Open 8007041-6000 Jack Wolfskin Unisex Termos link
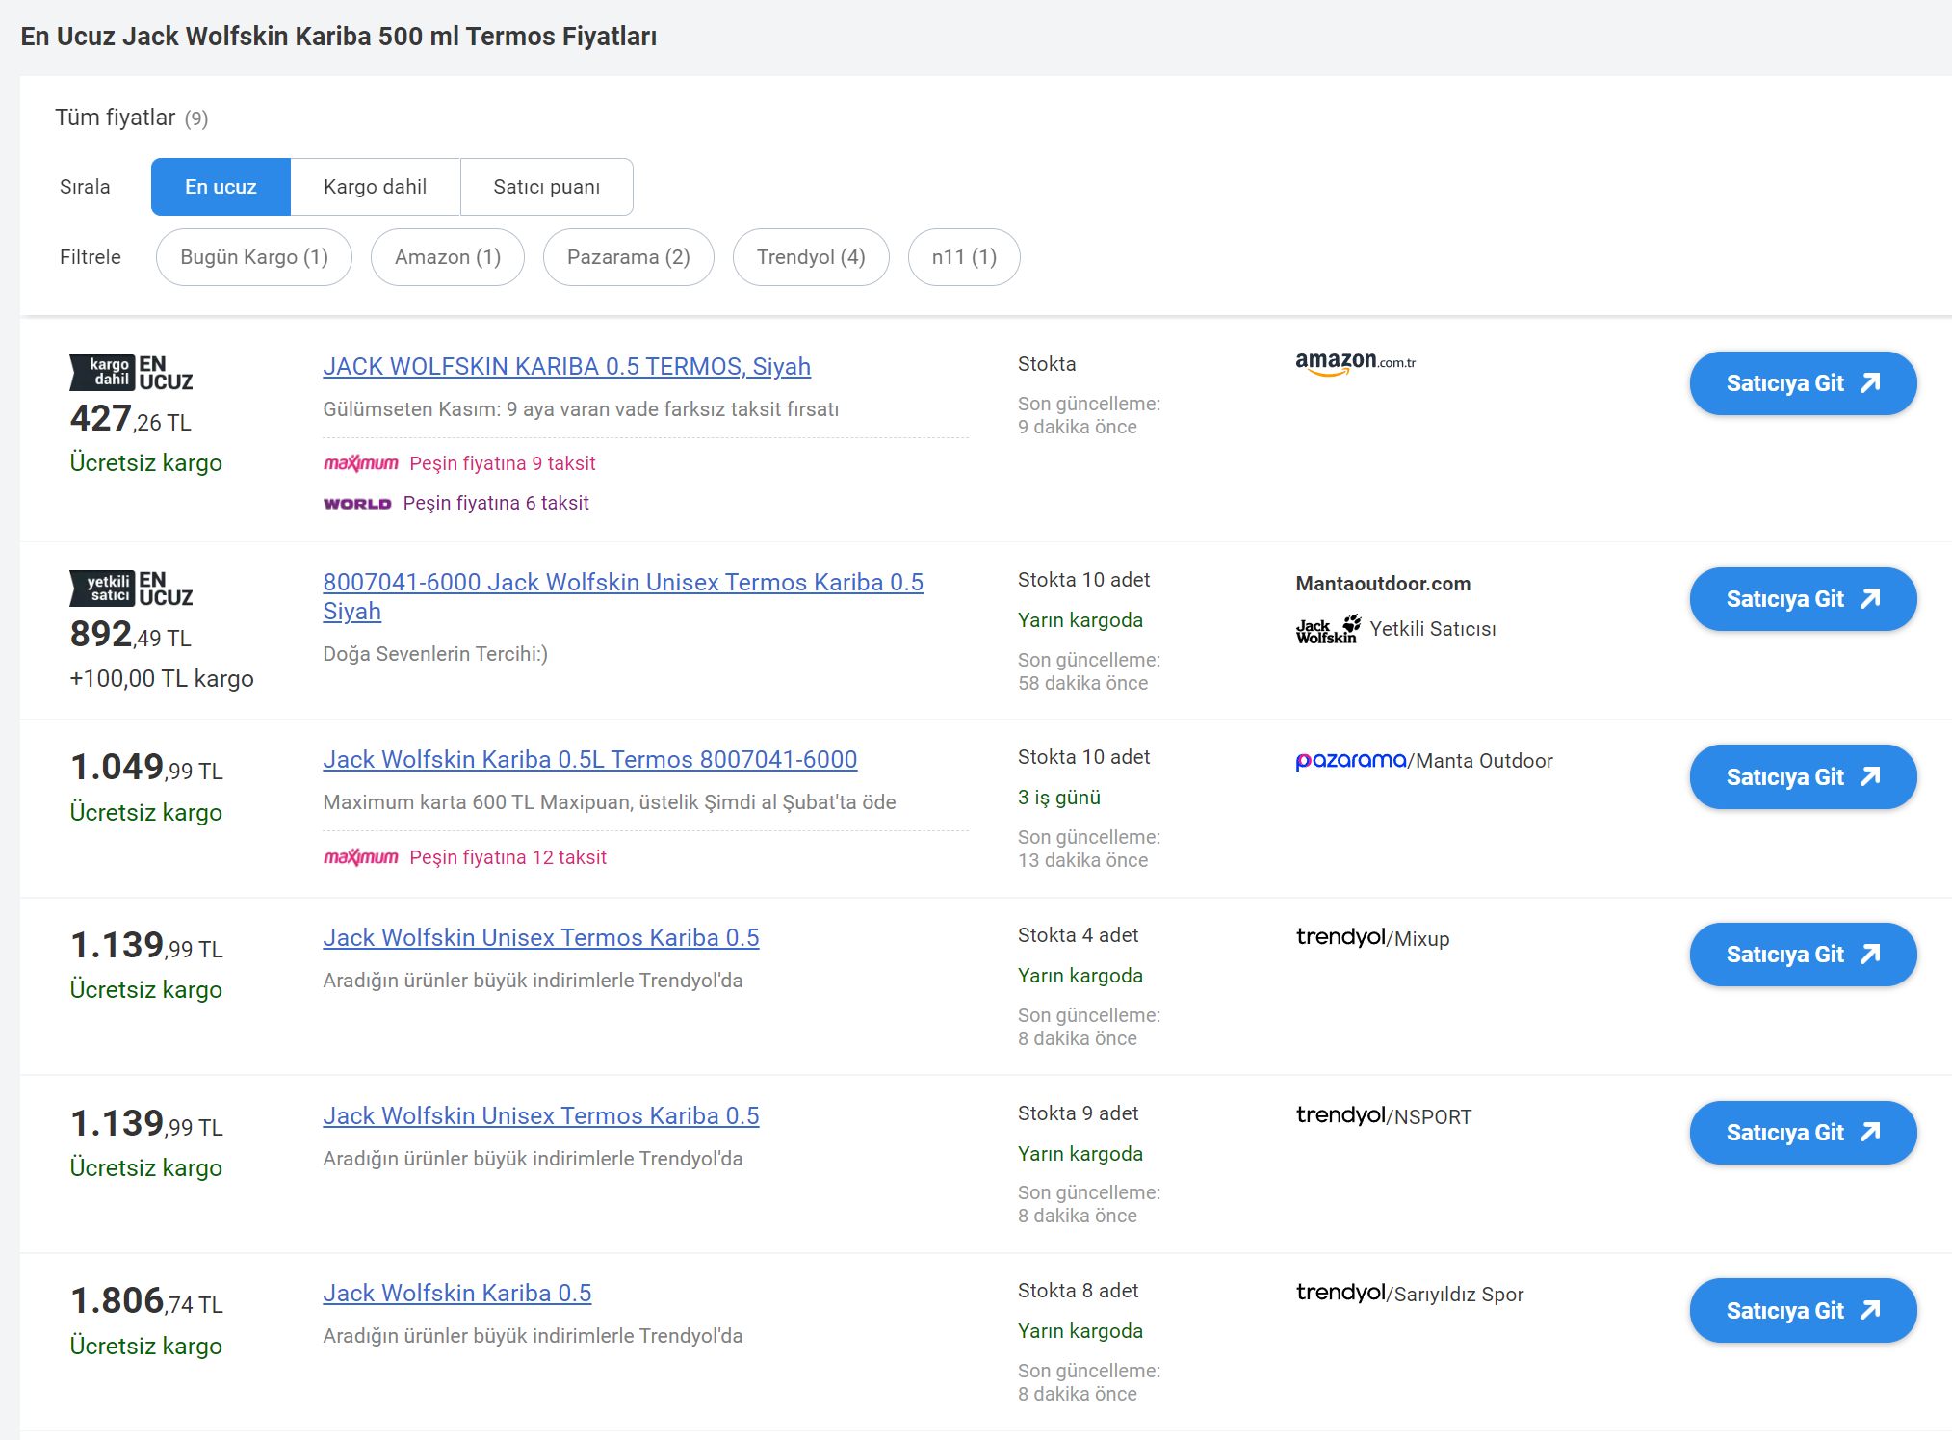This screenshot has width=1952, height=1440. 623,596
